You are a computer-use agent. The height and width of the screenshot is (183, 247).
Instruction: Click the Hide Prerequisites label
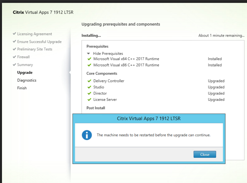point(108,54)
